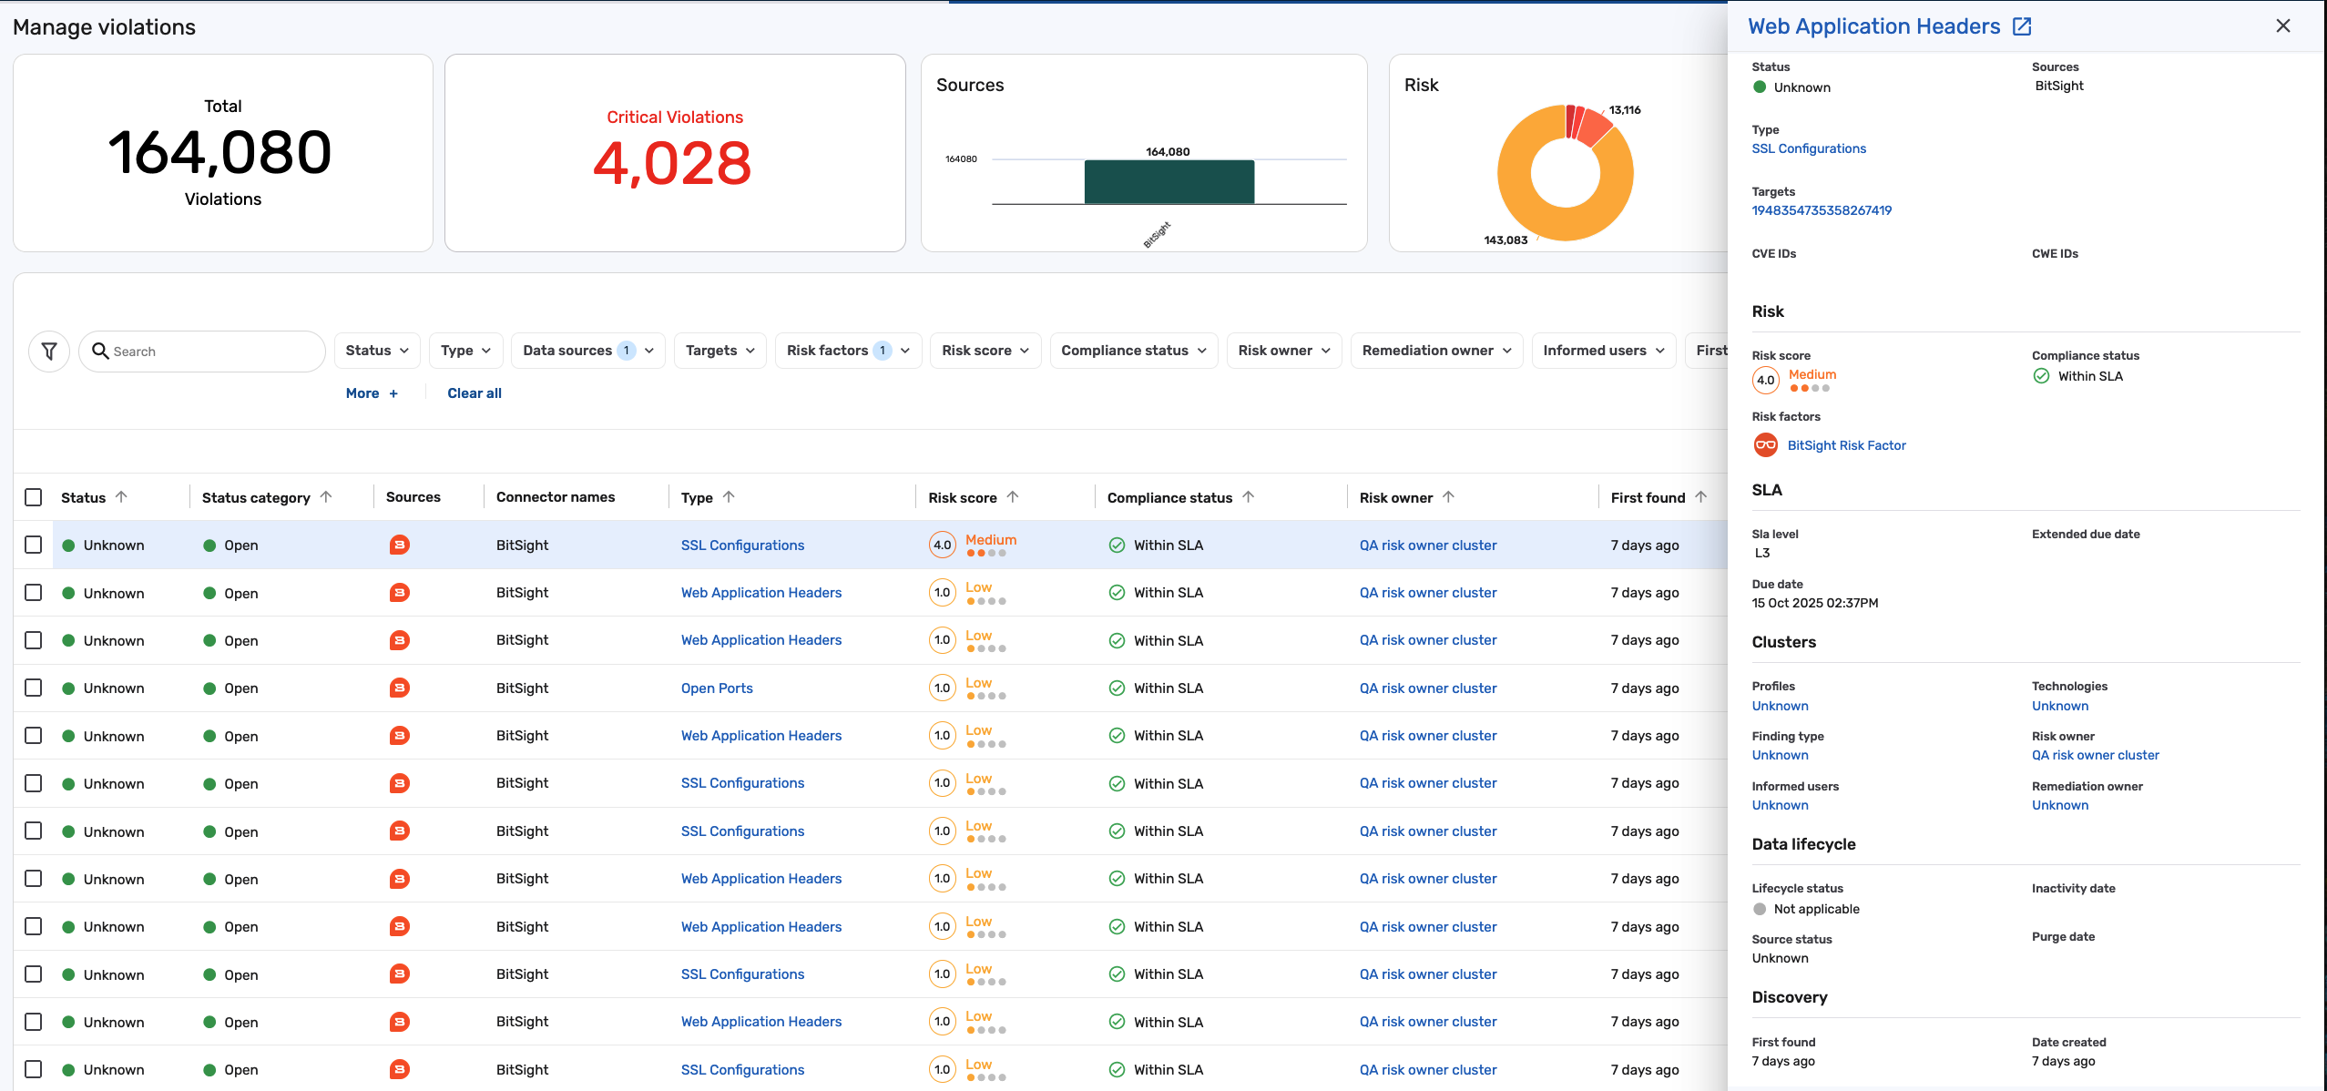Sort by First found arrow icon
2327x1091 pixels.
(1700, 497)
